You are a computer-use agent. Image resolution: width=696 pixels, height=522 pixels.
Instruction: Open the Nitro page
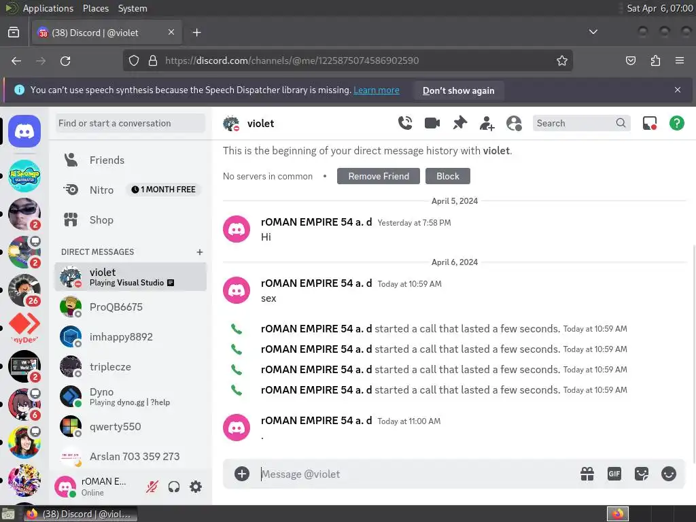(x=130, y=190)
